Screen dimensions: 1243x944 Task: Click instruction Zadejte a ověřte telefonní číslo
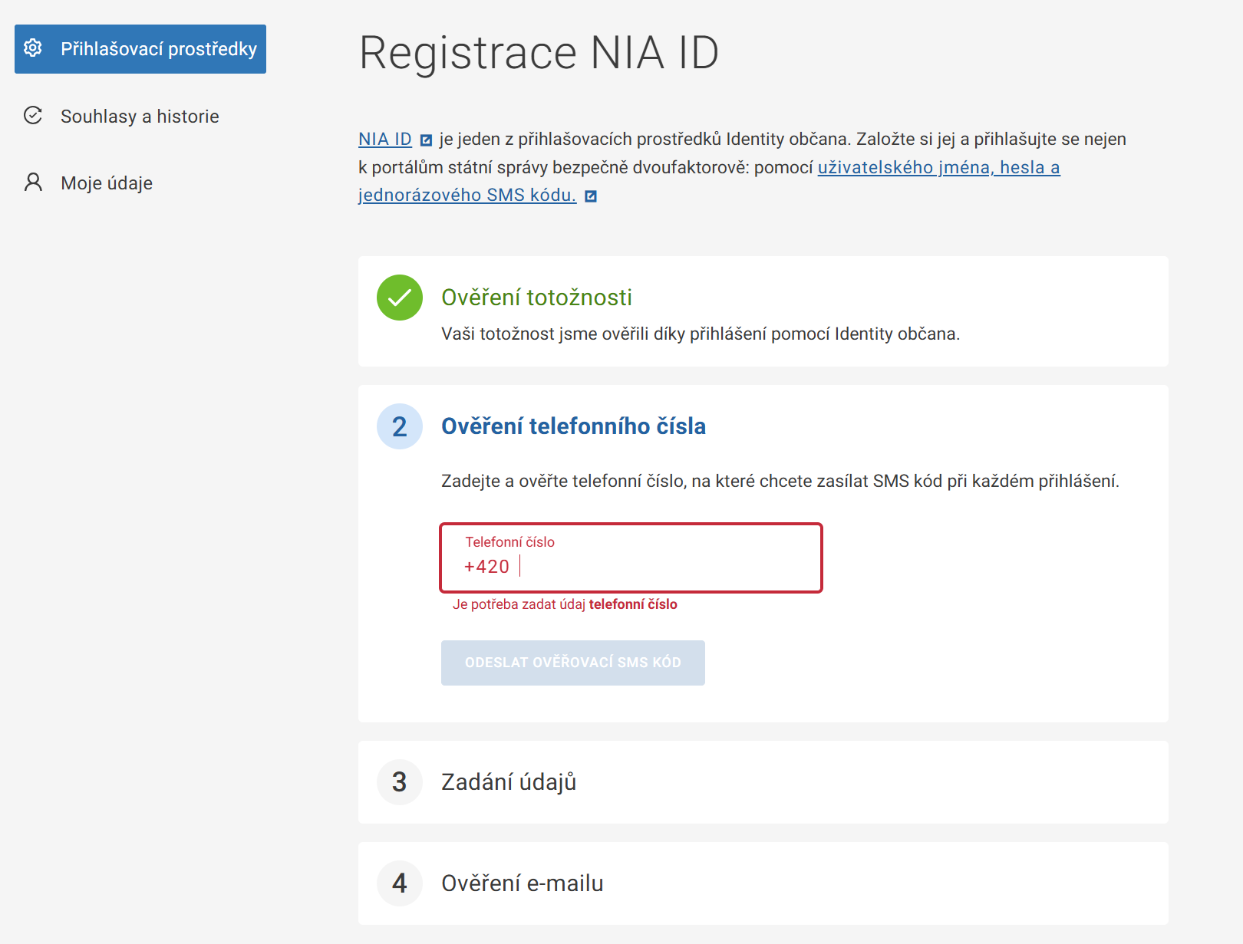click(780, 482)
